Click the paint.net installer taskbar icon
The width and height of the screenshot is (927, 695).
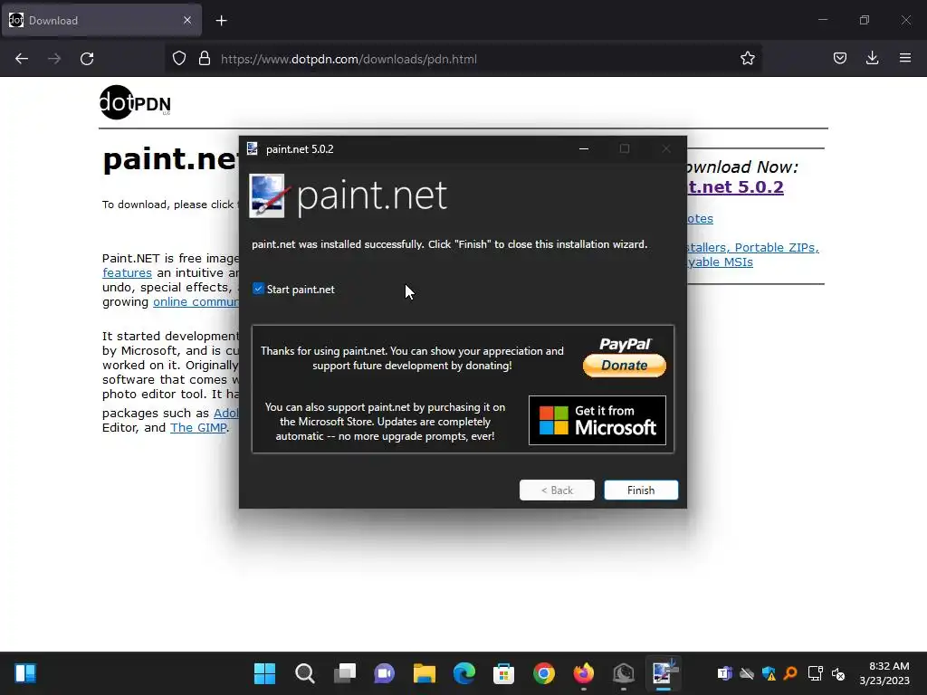(x=664, y=673)
